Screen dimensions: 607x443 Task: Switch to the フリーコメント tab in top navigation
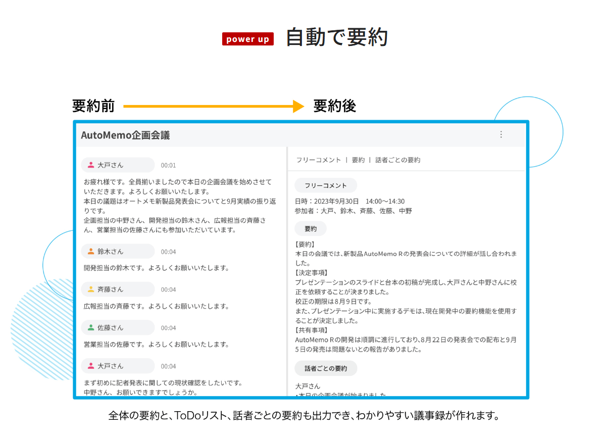coord(318,160)
